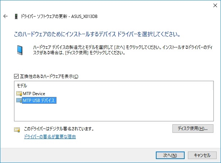
Task: Toggle the 互換性のあるハードウェアを表示 checkbox
Action: 16,76
